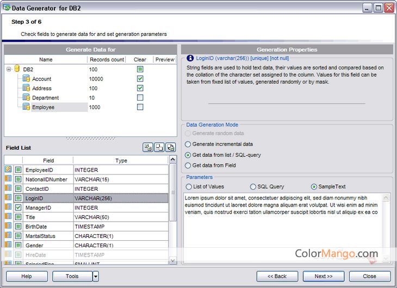Click the VARCHAR(15) type cell
The image size is (397, 288).
[x=121, y=179]
